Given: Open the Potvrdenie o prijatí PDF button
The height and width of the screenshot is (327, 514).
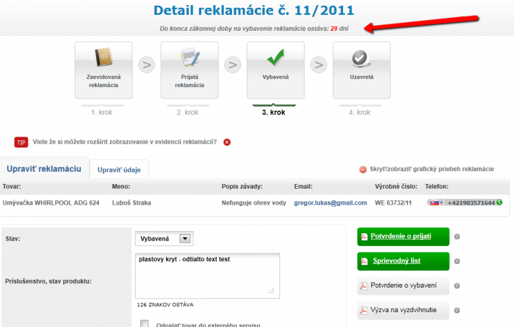Looking at the screenshot, I should tap(403, 236).
